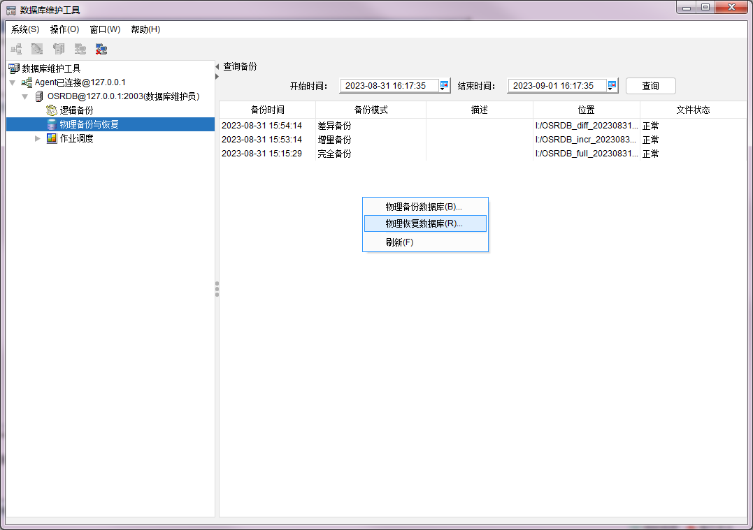The width and height of the screenshot is (753, 530).
Task: Select 刷新(F) in the context menu
Action: pos(400,242)
